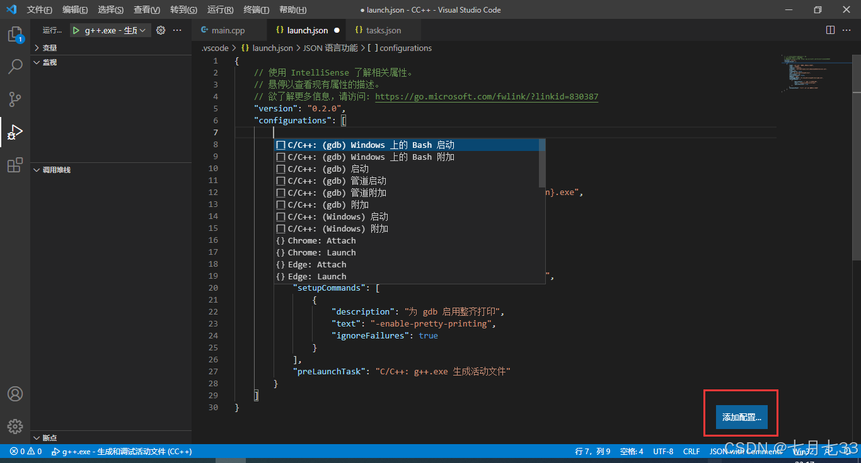This screenshot has width=861, height=463.
Task: Open editor more actions ellipsis
Action: coord(847,30)
